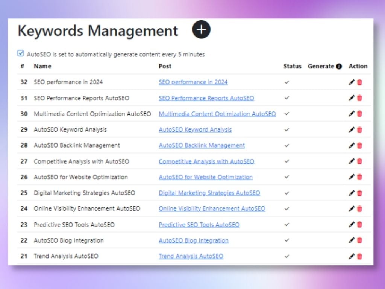Click the Status check for AutoSEO Keyword Analysis

287,130
